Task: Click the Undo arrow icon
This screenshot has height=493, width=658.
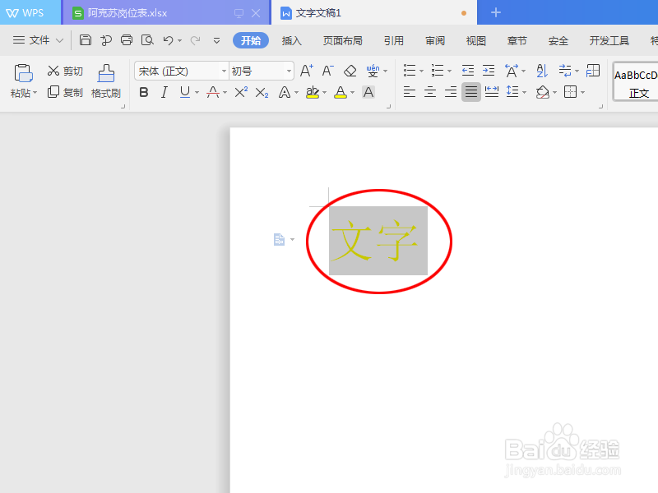Action: (x=169, y=39)
